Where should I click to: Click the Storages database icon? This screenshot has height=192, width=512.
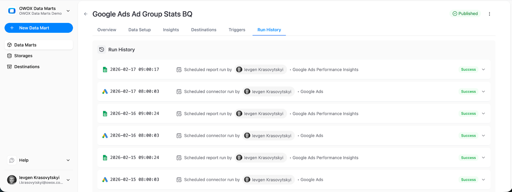click(x=10, y=56)
